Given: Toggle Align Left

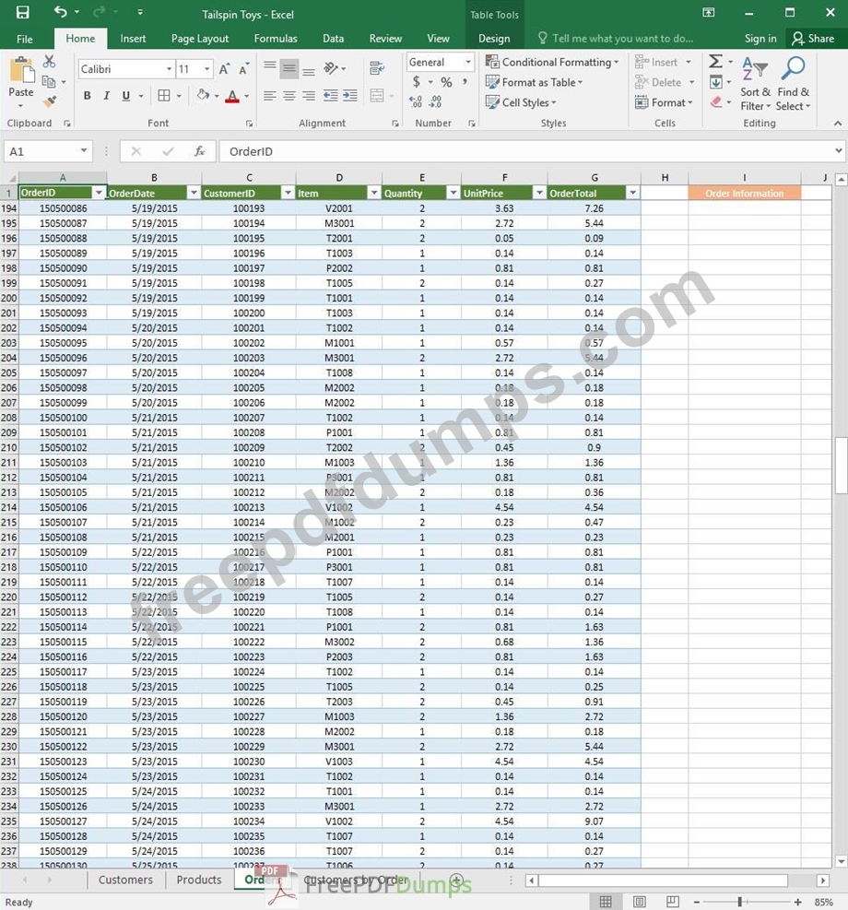Looking at the screenshot, I should pos(270,96).
